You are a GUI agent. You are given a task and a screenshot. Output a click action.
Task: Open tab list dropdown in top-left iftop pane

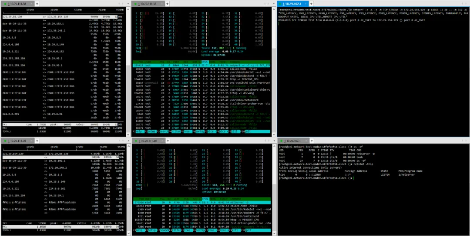[x=128, y=3]
